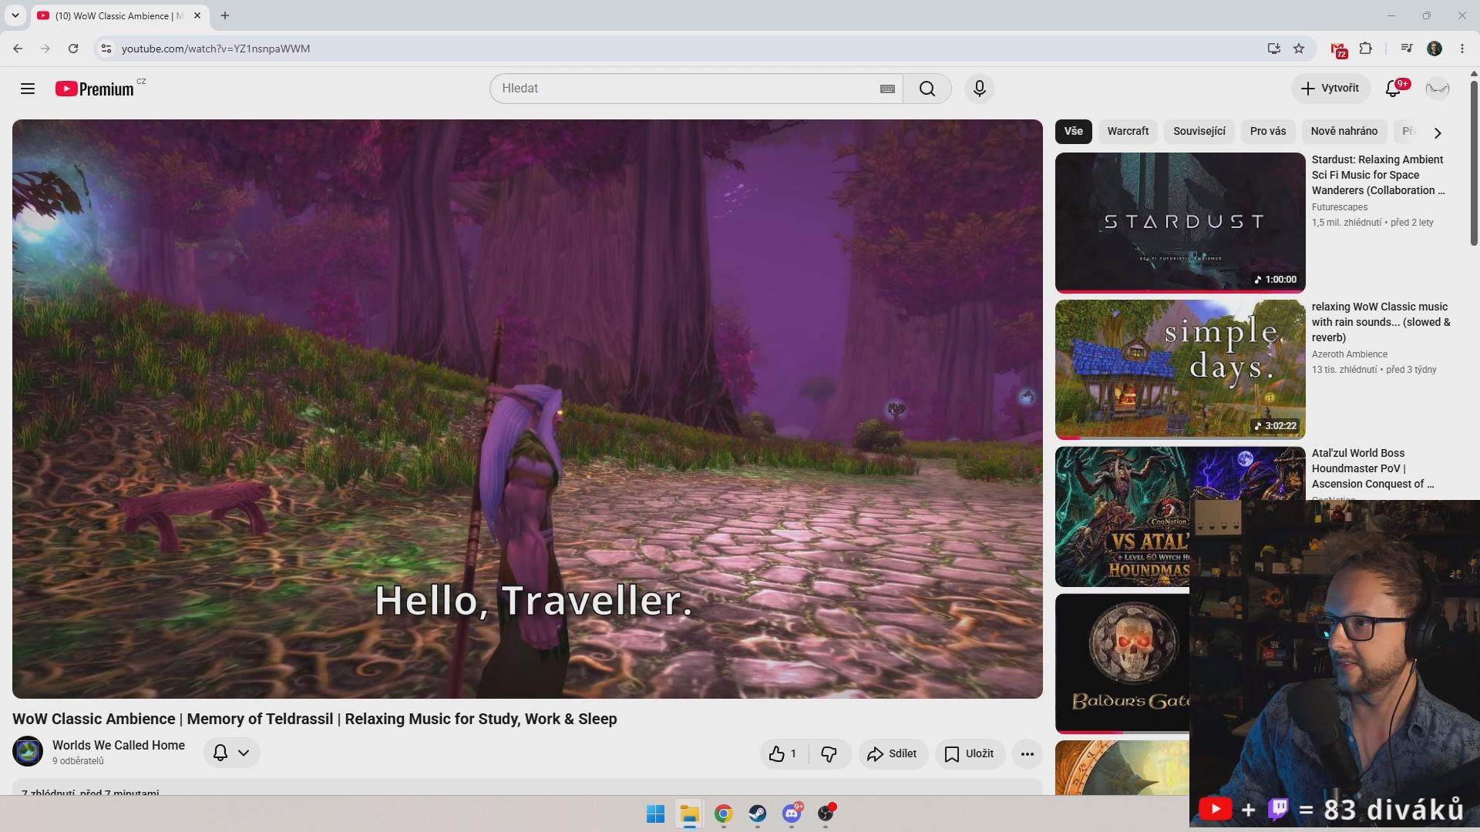The width and height of the screenshot is (1480, 832).
Task: Expand tab search chevron in Chrome
Action: point(15,15)
